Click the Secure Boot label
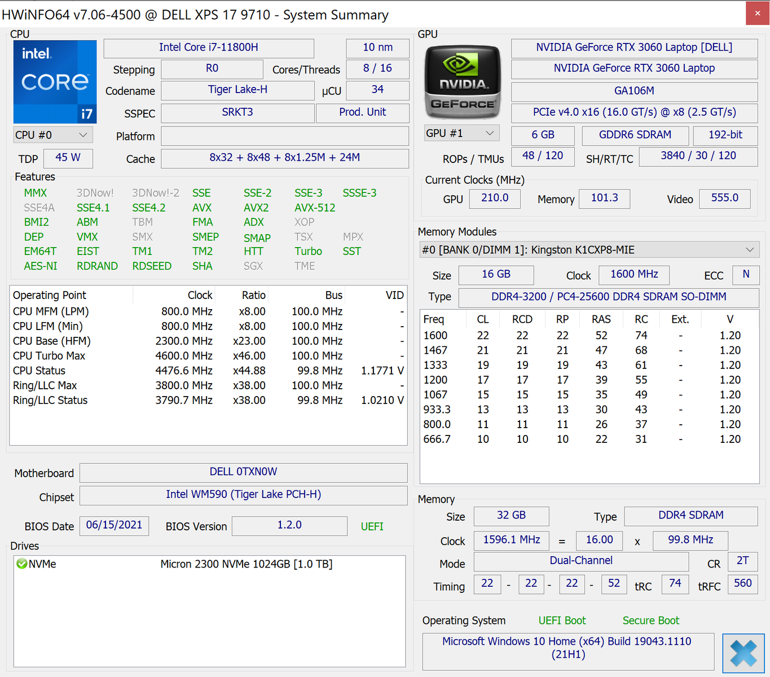Image resolution: width=770 pixels, height=677 pixels. pyautogui.click(x=651, y=621)
